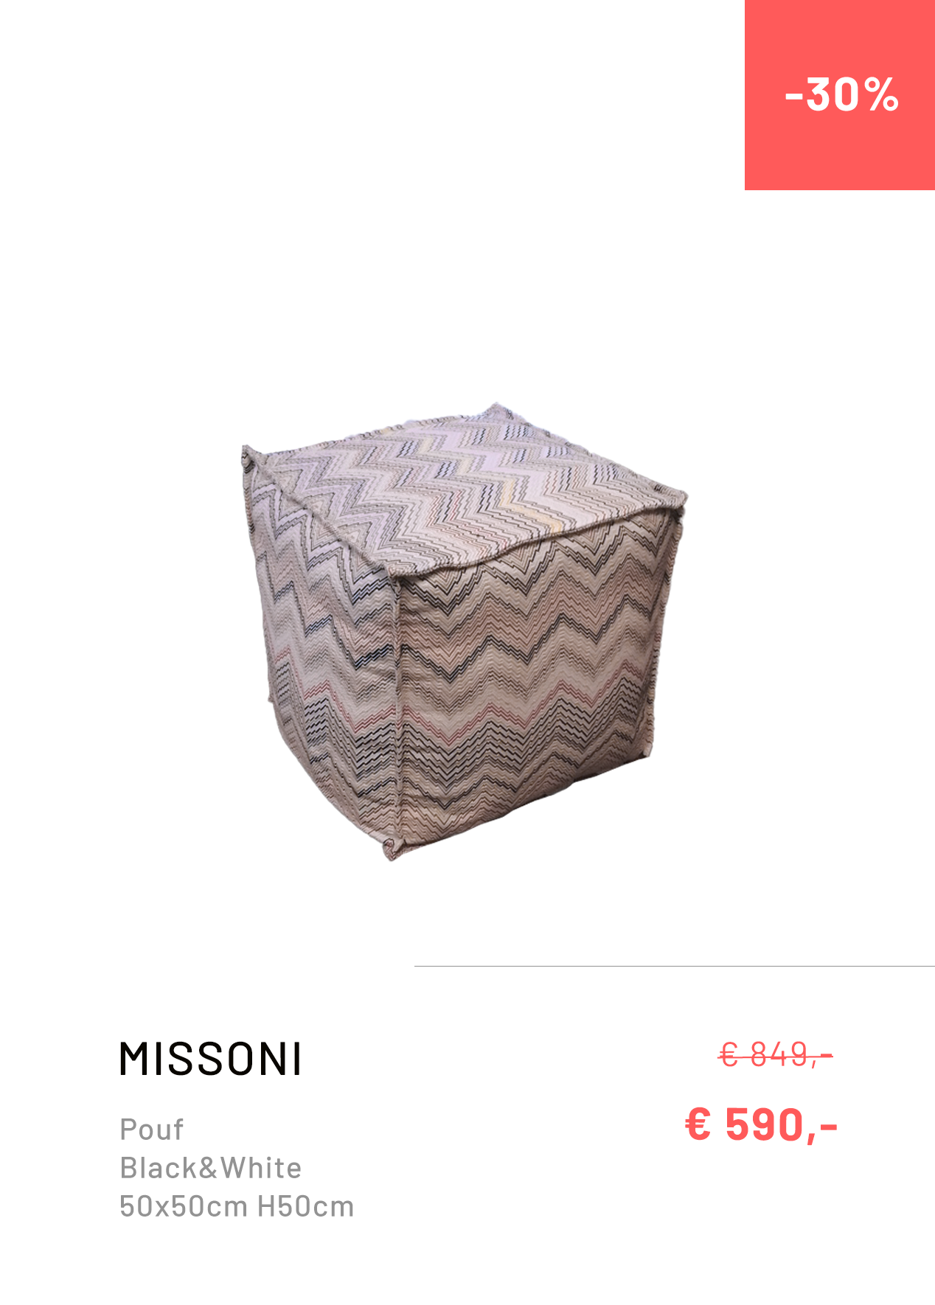Viewport: 935px width, 1305px height.
Task: Click the number 590 in the sale price
Action: [x=764, y=1124]
